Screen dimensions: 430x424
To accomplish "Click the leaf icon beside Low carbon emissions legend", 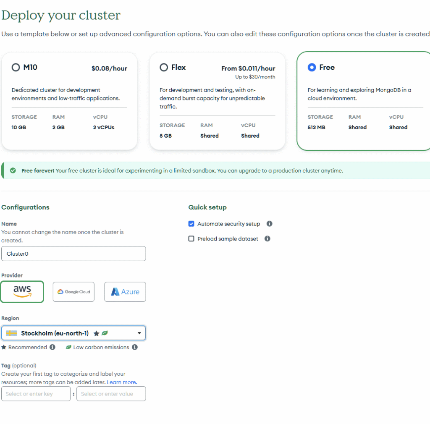I will [68, 347].
